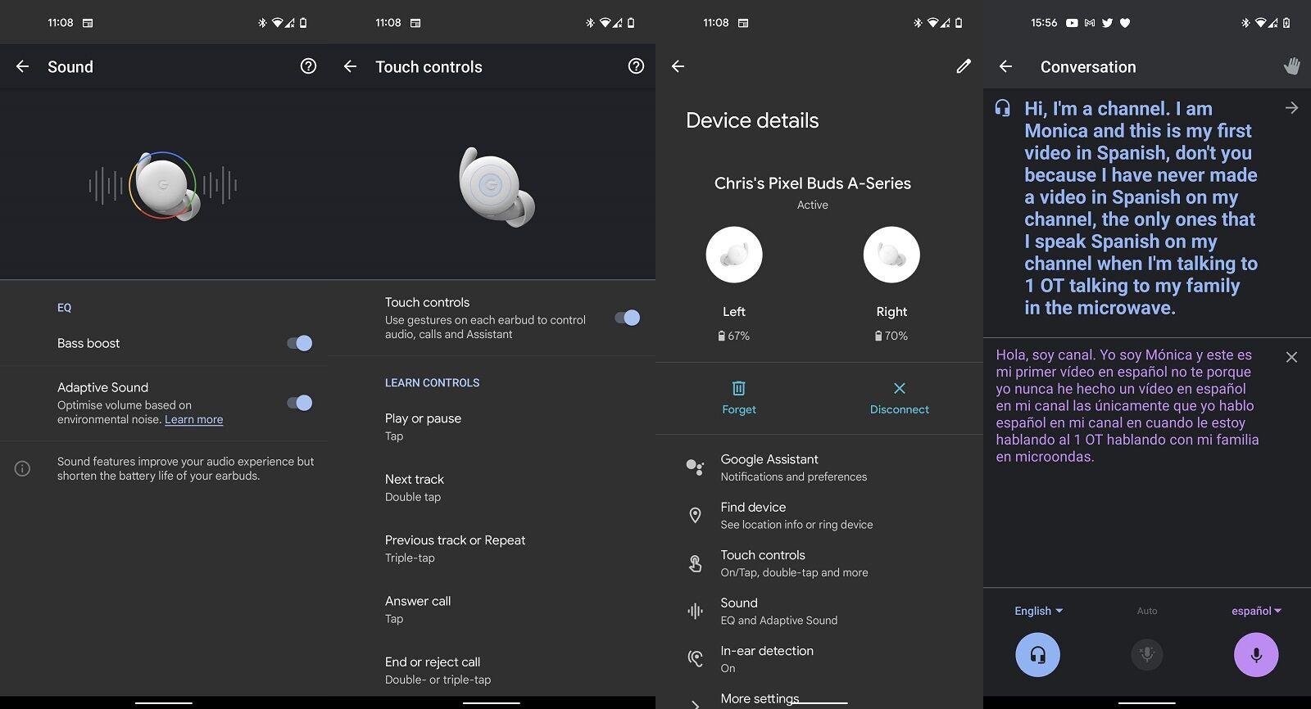Tap the earbud illustration in Touch controls

point(497,187)
